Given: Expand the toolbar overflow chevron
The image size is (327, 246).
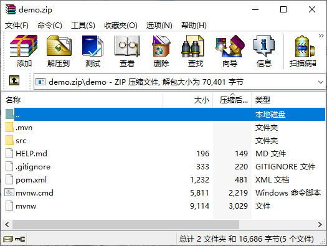Looking at the screenshot, I should click(321, 36).
